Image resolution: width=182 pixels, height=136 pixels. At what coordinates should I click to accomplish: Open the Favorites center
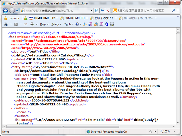[x=11, y=18]
